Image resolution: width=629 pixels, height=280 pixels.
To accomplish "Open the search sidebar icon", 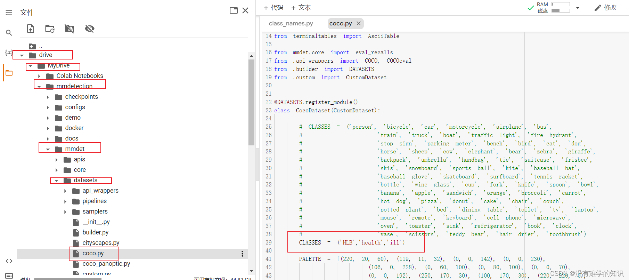I will 9,33.
